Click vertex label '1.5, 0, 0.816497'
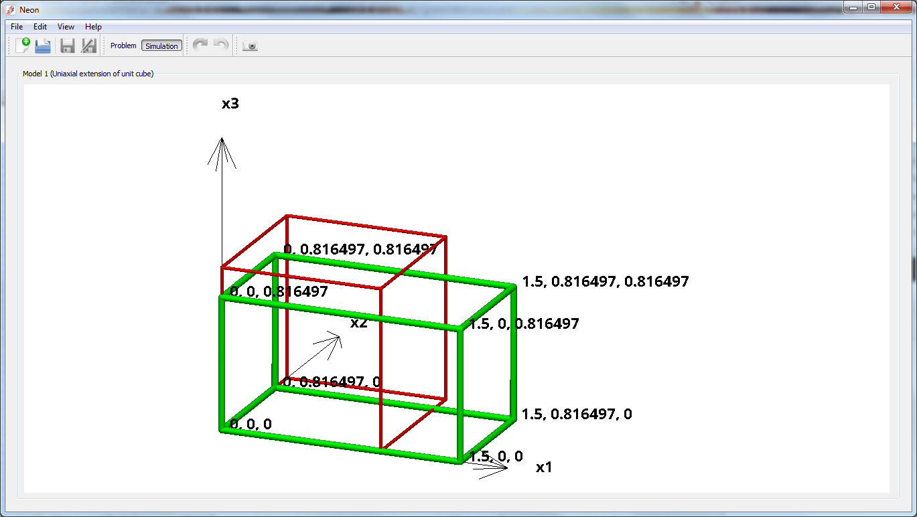 pyautogui.click(x=524, y=324)
